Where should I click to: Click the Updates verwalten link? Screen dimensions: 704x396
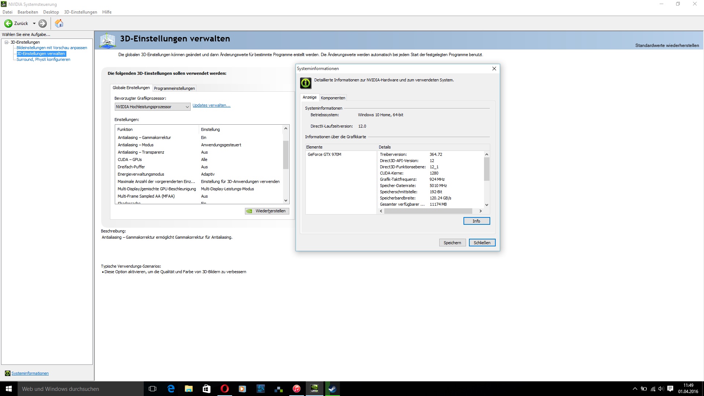(x=211, y=105)
